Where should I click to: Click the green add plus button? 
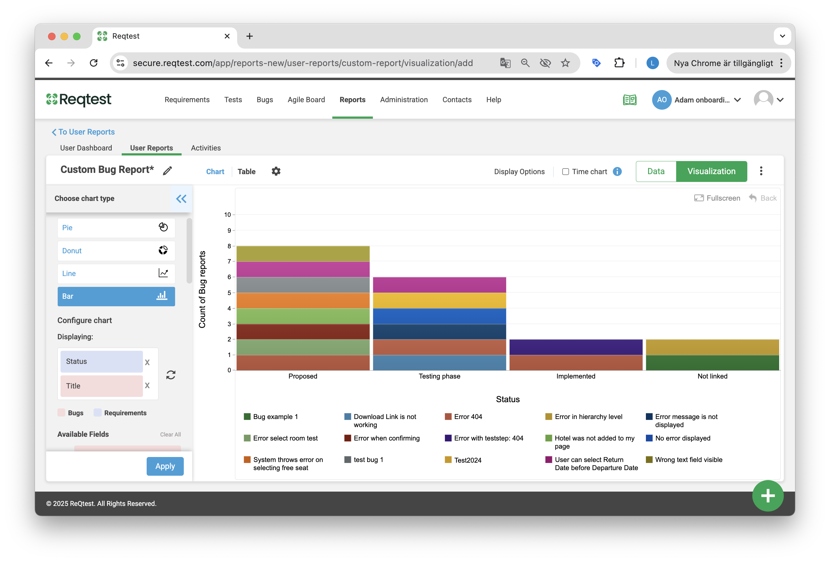click(768, 496)
